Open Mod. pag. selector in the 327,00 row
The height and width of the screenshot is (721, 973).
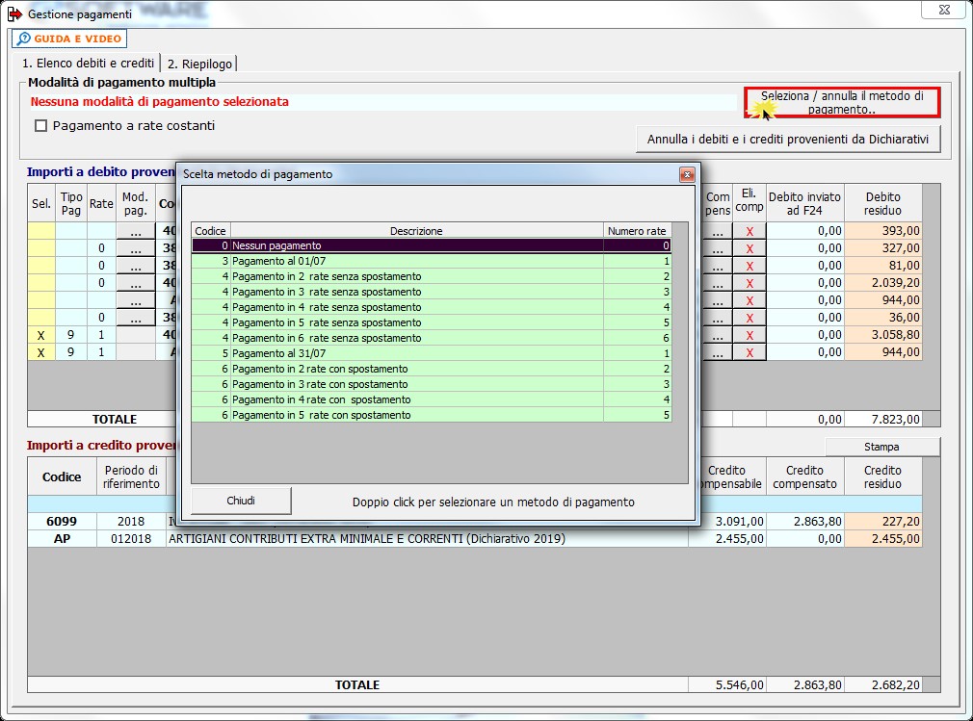(x=135, y=248)
